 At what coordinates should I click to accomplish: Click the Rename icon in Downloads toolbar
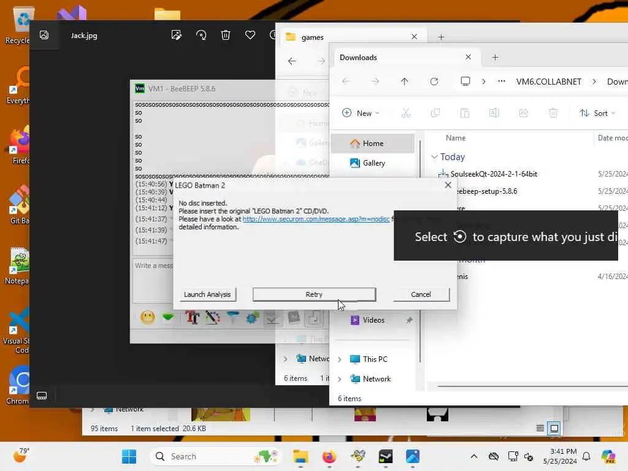point(494,113)
